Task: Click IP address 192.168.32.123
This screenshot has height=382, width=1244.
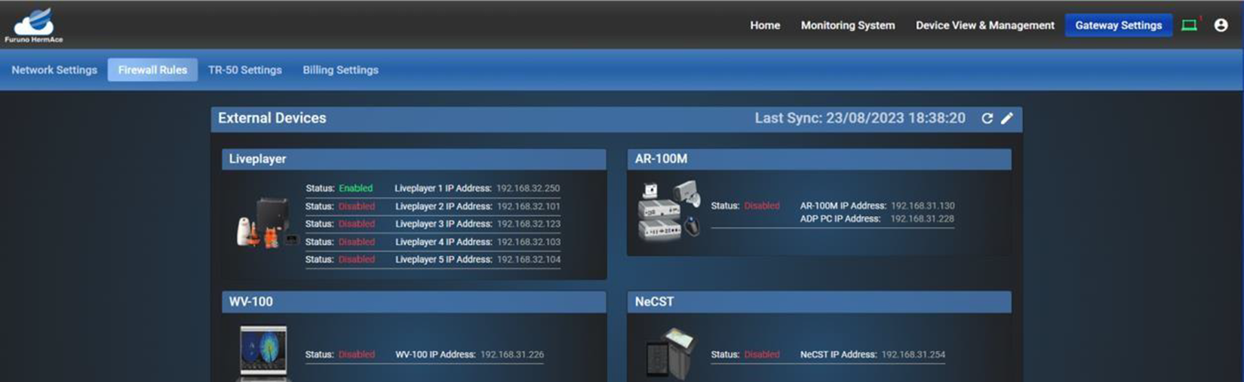Action: click(528, 223)
